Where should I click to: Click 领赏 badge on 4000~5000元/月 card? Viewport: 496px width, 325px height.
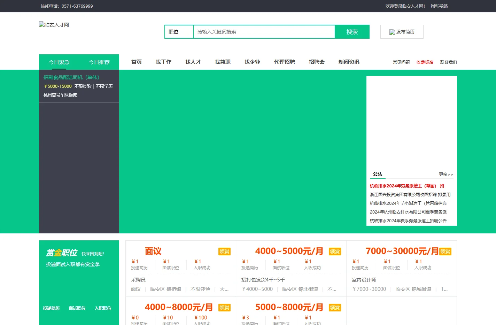335,252
